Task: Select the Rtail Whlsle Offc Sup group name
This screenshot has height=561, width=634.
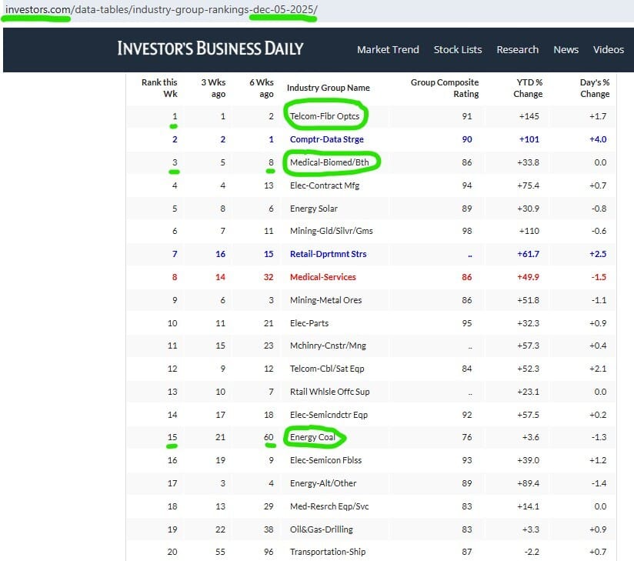Action: 330,392
